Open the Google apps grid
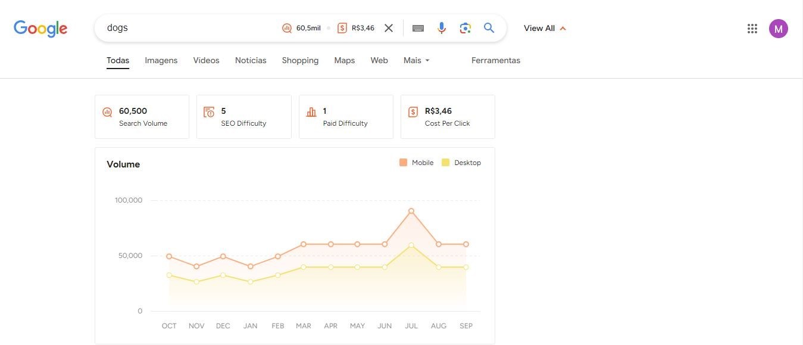This screenshot has width=803, height=345. tap(752, 28)
